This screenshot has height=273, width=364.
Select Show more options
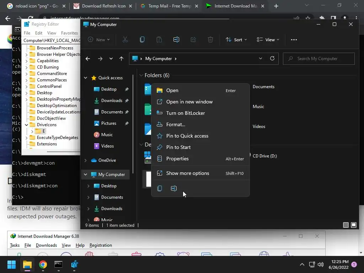(x=200, y=173)
